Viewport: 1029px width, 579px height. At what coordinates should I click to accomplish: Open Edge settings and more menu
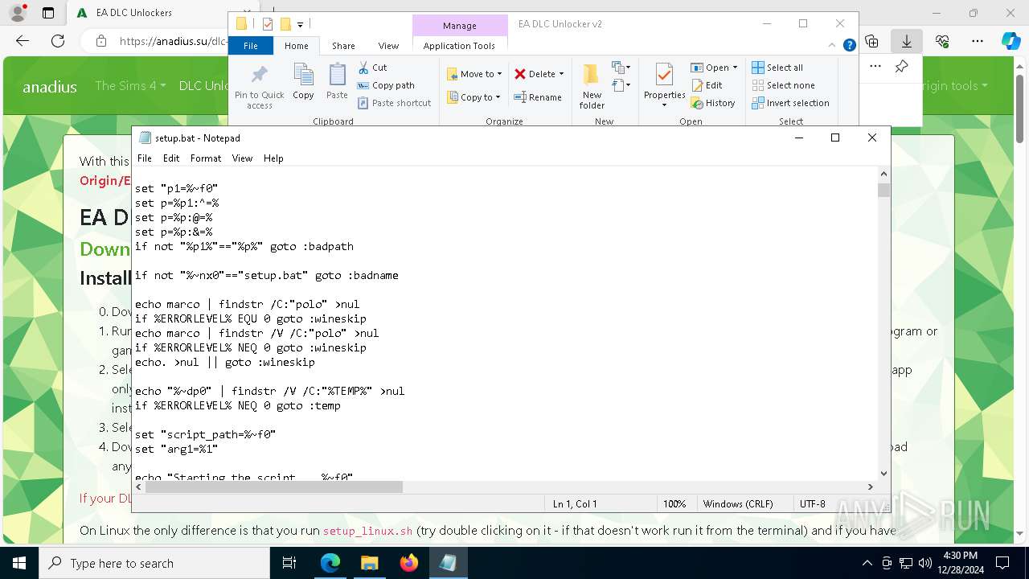click(x=978, y=41)
